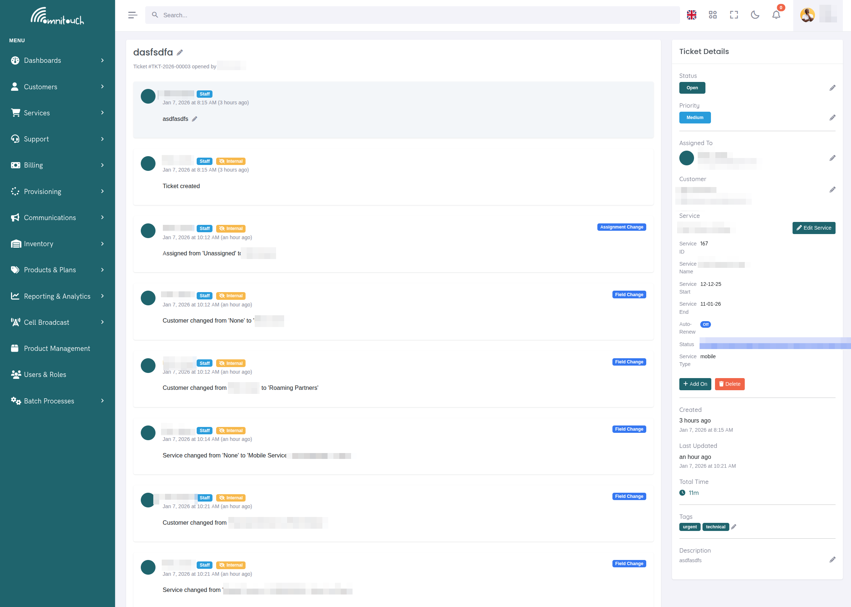This screenshot has height=607, width=851.
Task: Toggle fullscreen mode icon
Action: click(x=734, y=15)
